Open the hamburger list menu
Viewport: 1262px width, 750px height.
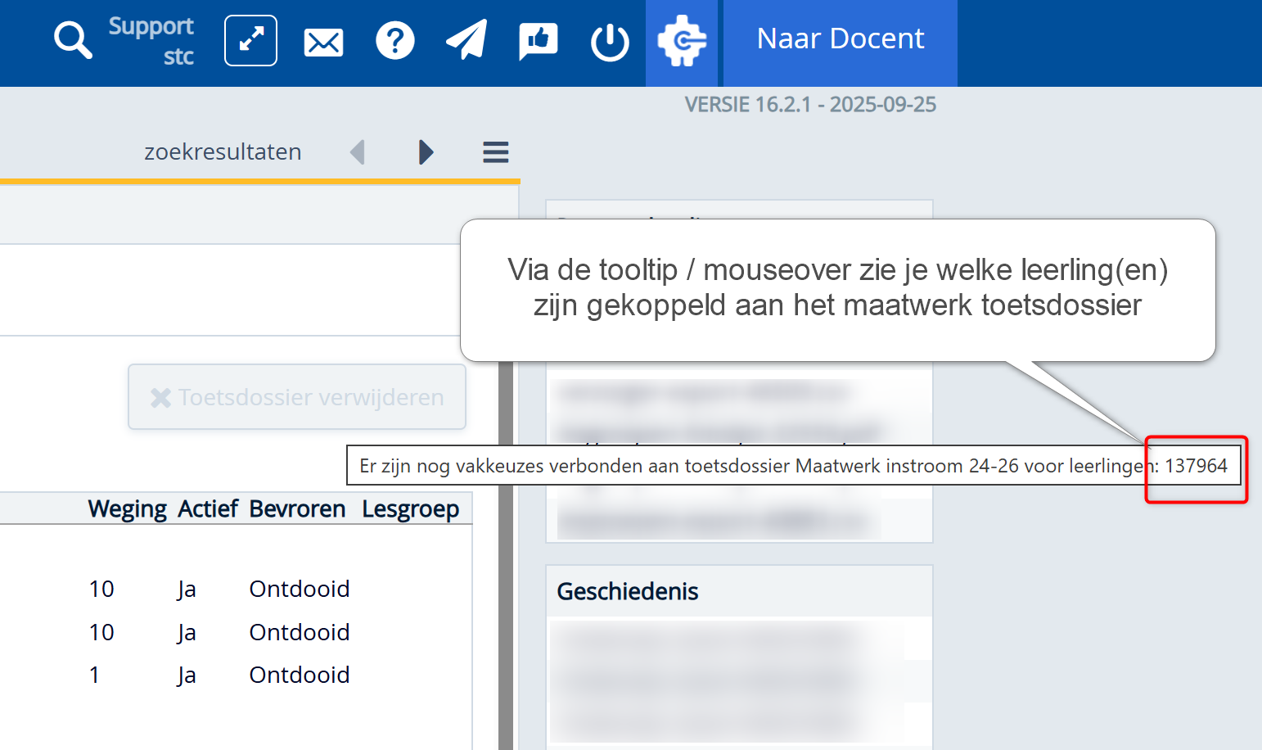click(495, 152)
